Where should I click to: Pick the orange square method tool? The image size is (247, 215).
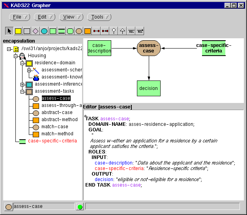pos(88,31)
